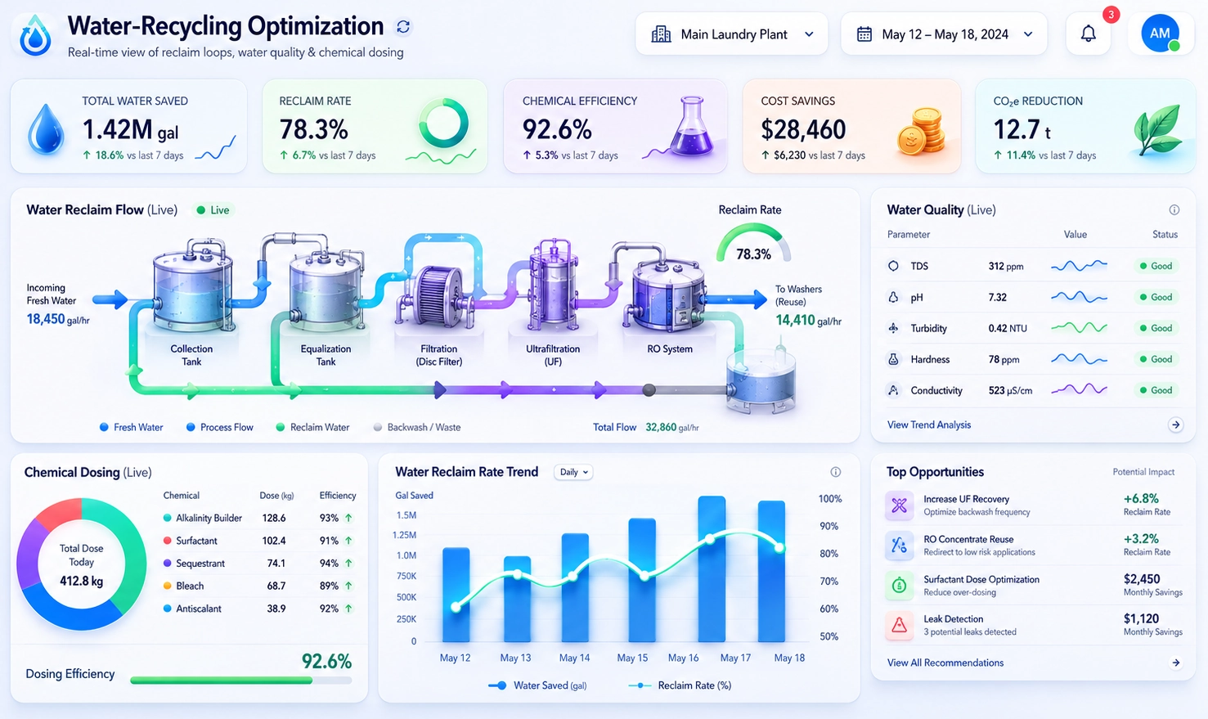Image resolution: width=1208 pixels, height=719 pixels.
Task: Toggle Water Saved (gal) chart series
Action: pyautogui.click(x=537, y=685)
